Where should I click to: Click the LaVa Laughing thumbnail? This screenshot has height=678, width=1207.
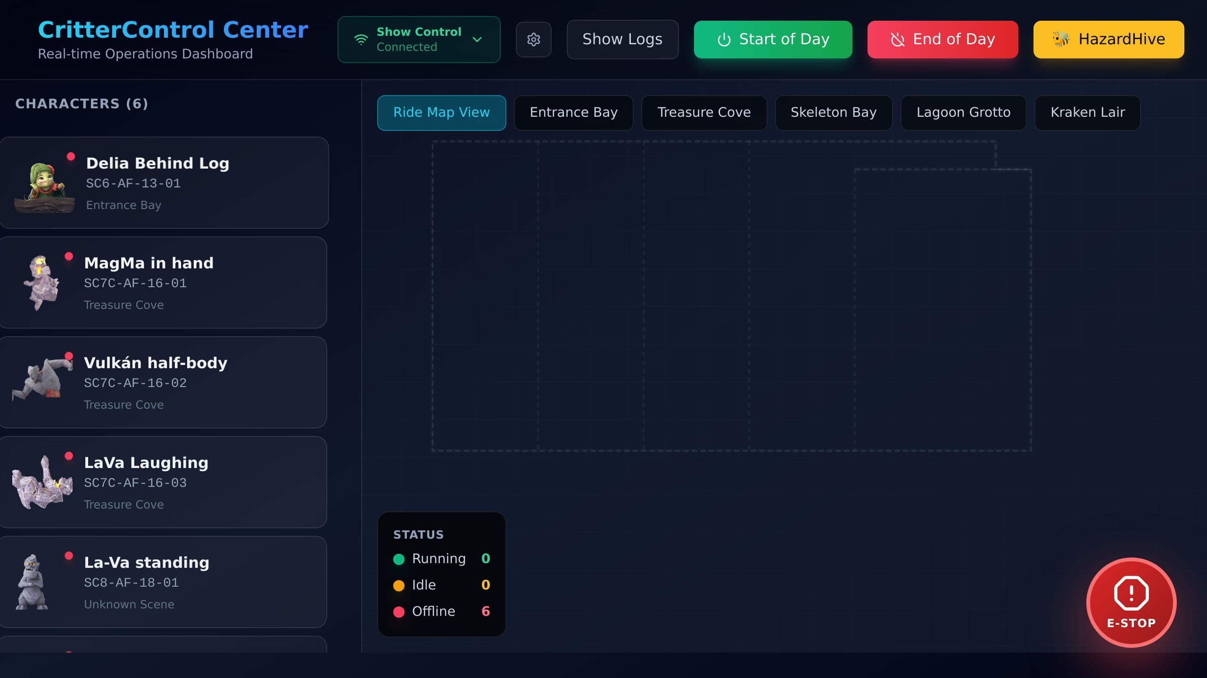coord(42,482)
